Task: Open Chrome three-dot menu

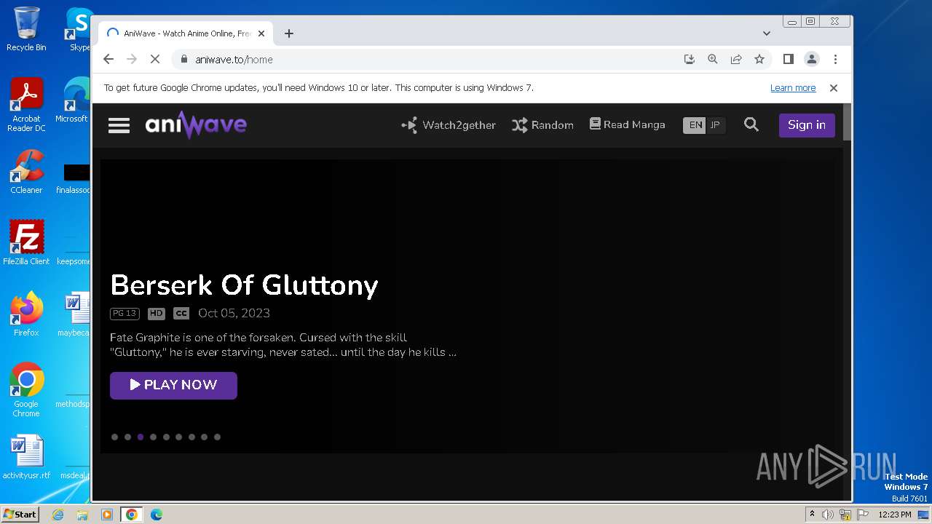Action: click(835, 60)
